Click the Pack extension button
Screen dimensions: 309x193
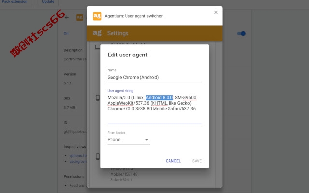(14, 2)
